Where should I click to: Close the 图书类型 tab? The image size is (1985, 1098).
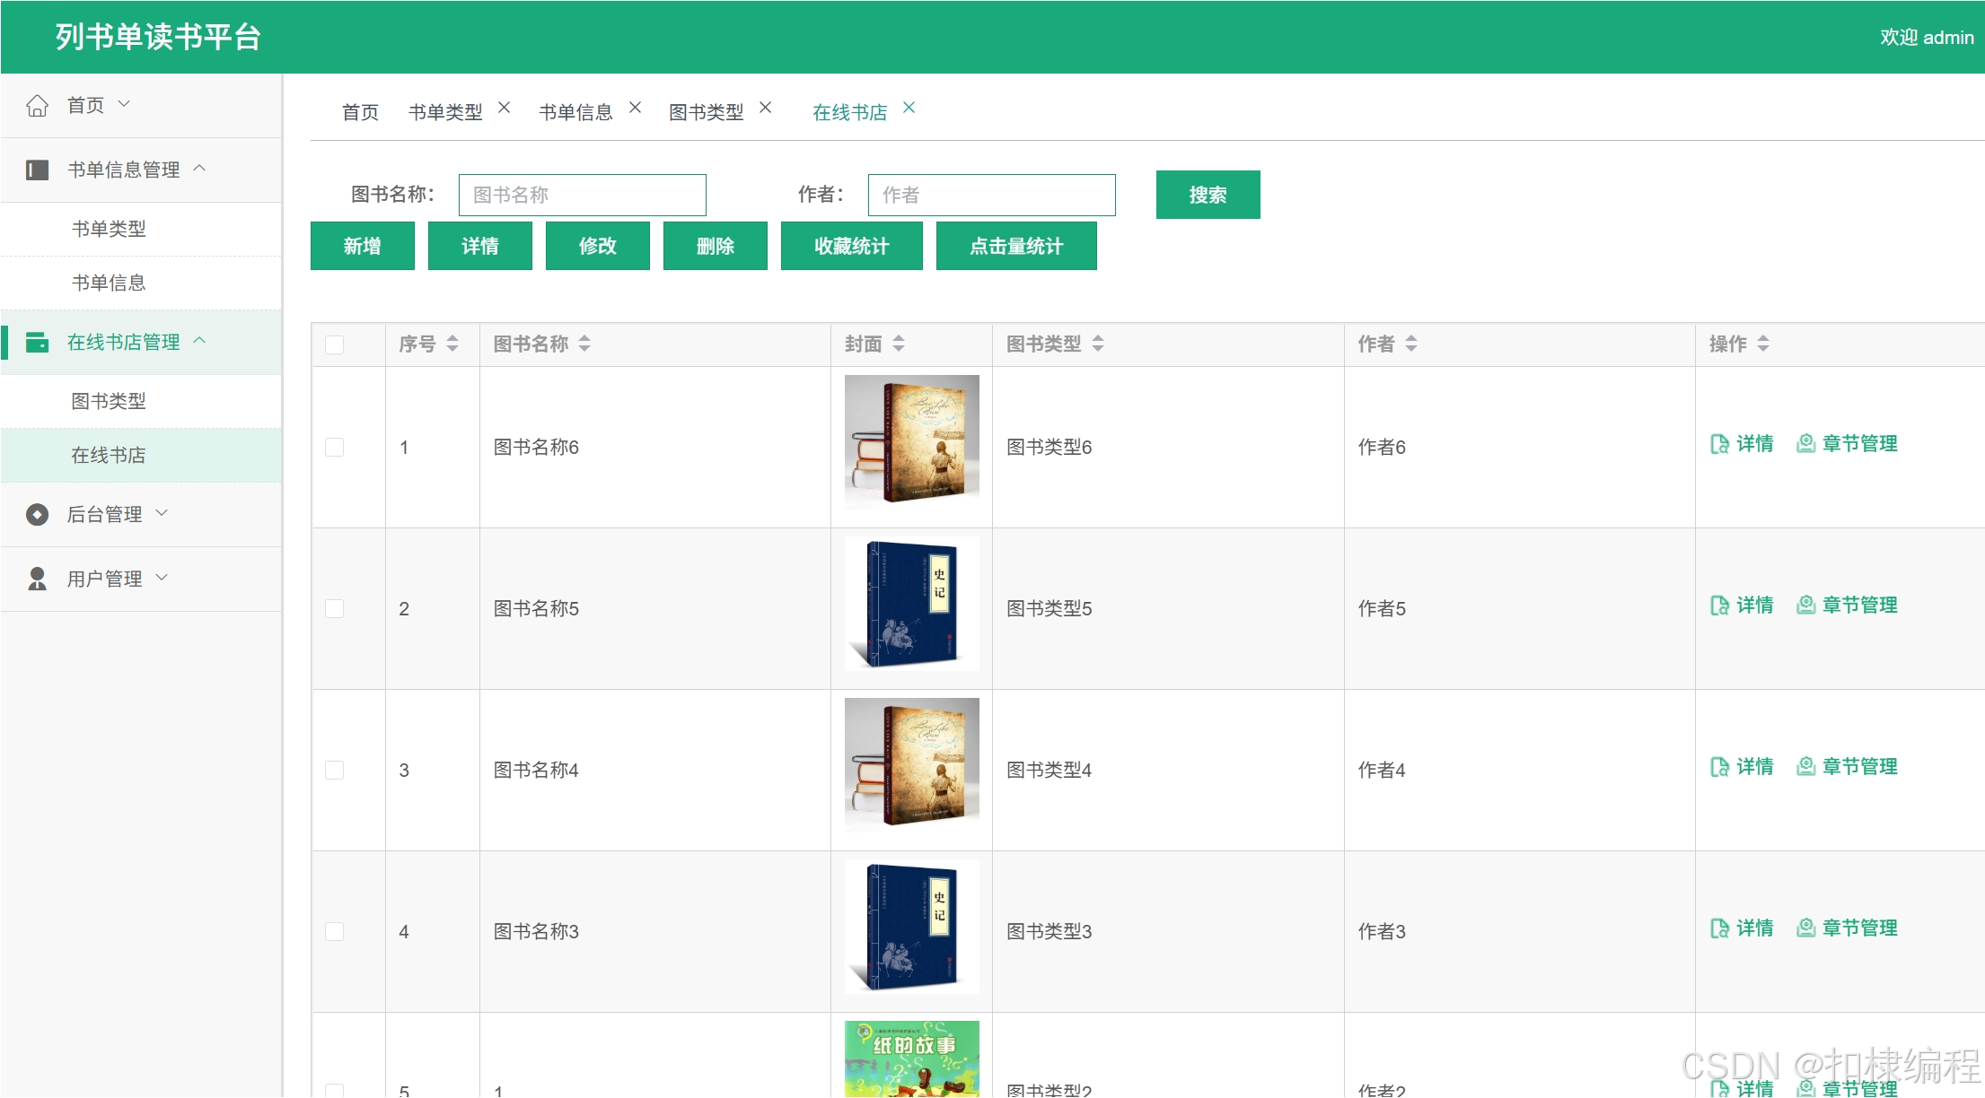[x=765, y=108]
